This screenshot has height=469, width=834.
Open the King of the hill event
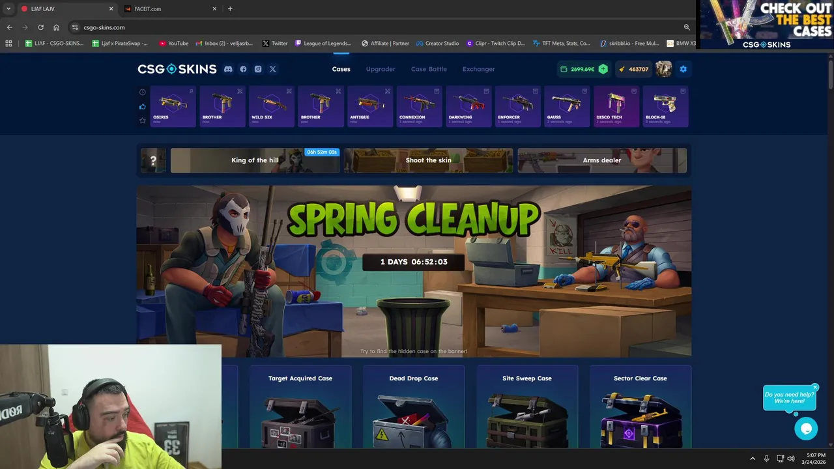(x=255, y=160)
